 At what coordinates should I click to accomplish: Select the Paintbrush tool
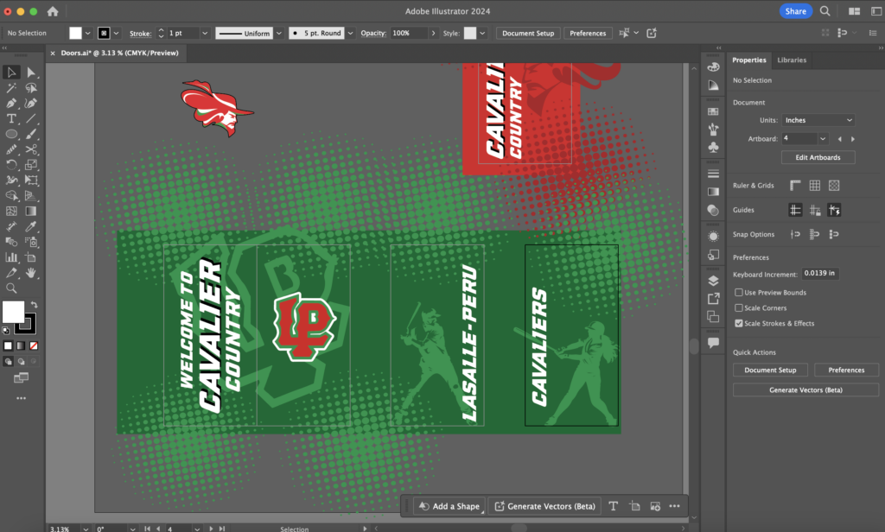pos(31,134)
